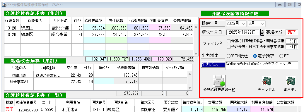Click the 137,258 利用者負担 cell
Screen dimensions: 304x112
pyautogui.click(x=160, y=28)
